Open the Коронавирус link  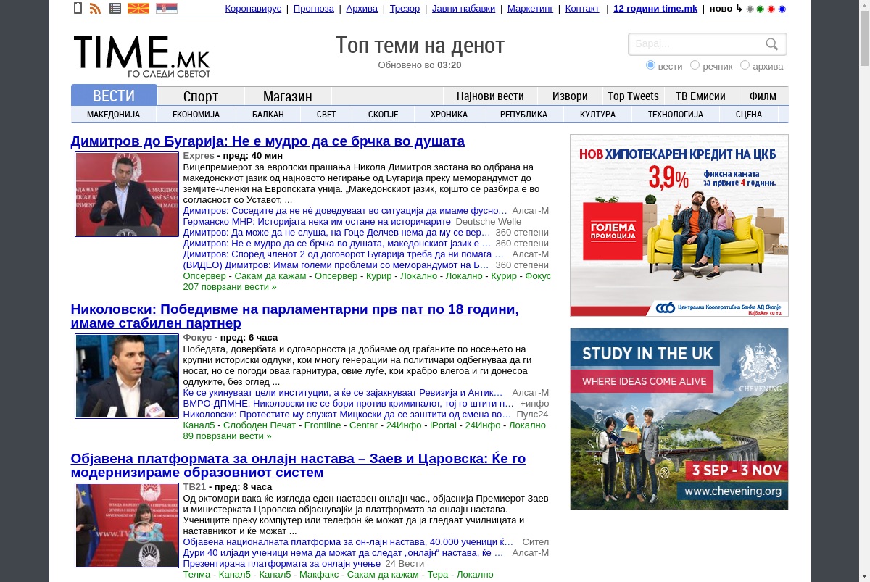pyautogui.click(x=253, y=9)
